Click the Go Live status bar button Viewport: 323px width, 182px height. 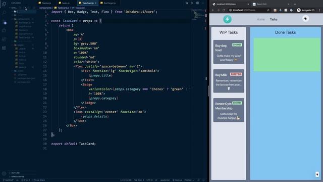coord(177,180)
